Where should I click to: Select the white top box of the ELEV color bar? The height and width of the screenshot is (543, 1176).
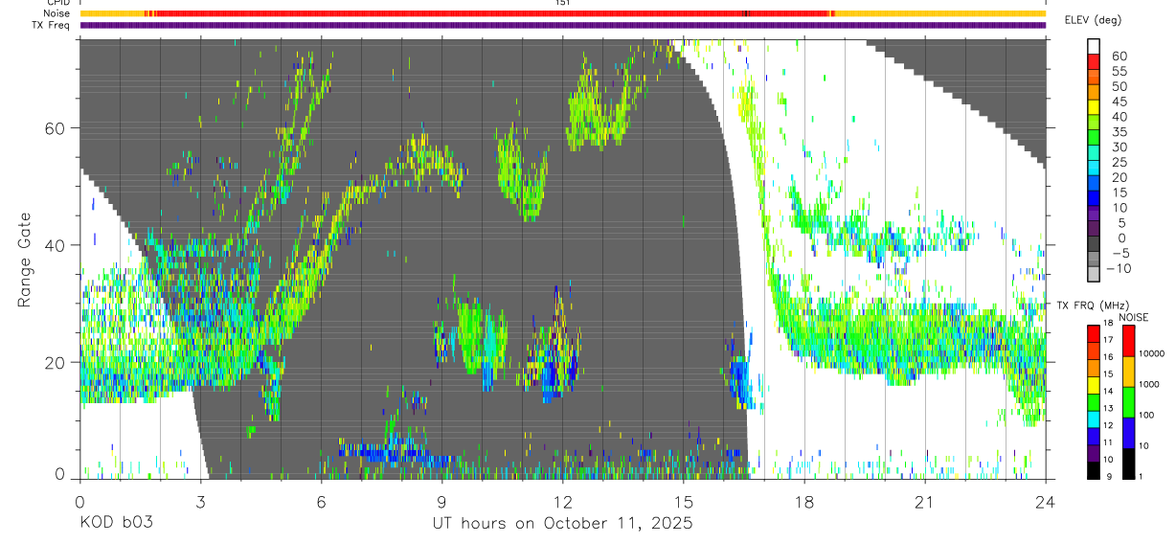(1094, 47)
